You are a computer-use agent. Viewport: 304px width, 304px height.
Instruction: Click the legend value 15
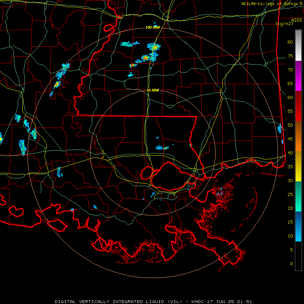(x=290, y=222)
